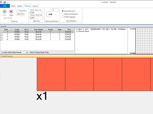
Task: Select result row with time 16:38:25
Action: [x=37, y=39]
